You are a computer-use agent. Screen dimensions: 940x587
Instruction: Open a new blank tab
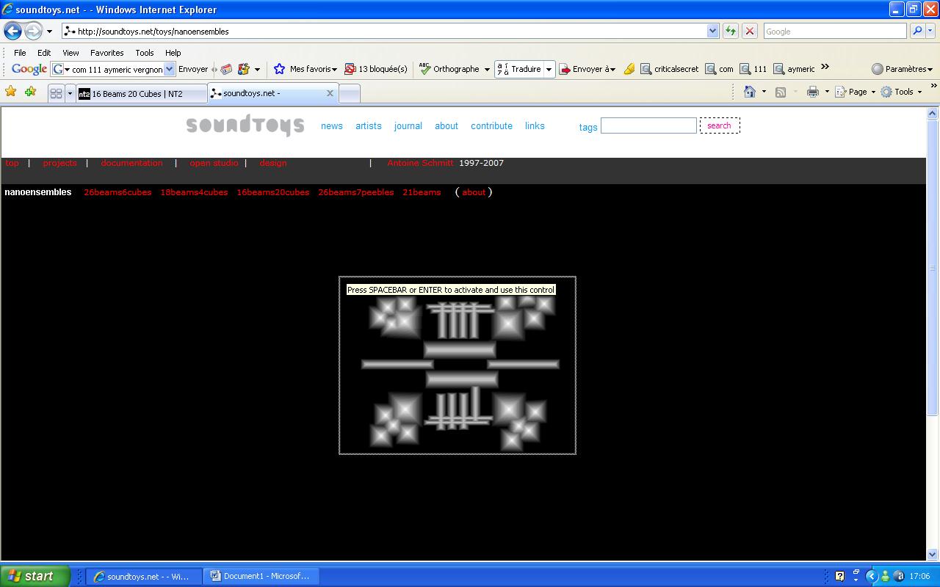pos(350,93)
